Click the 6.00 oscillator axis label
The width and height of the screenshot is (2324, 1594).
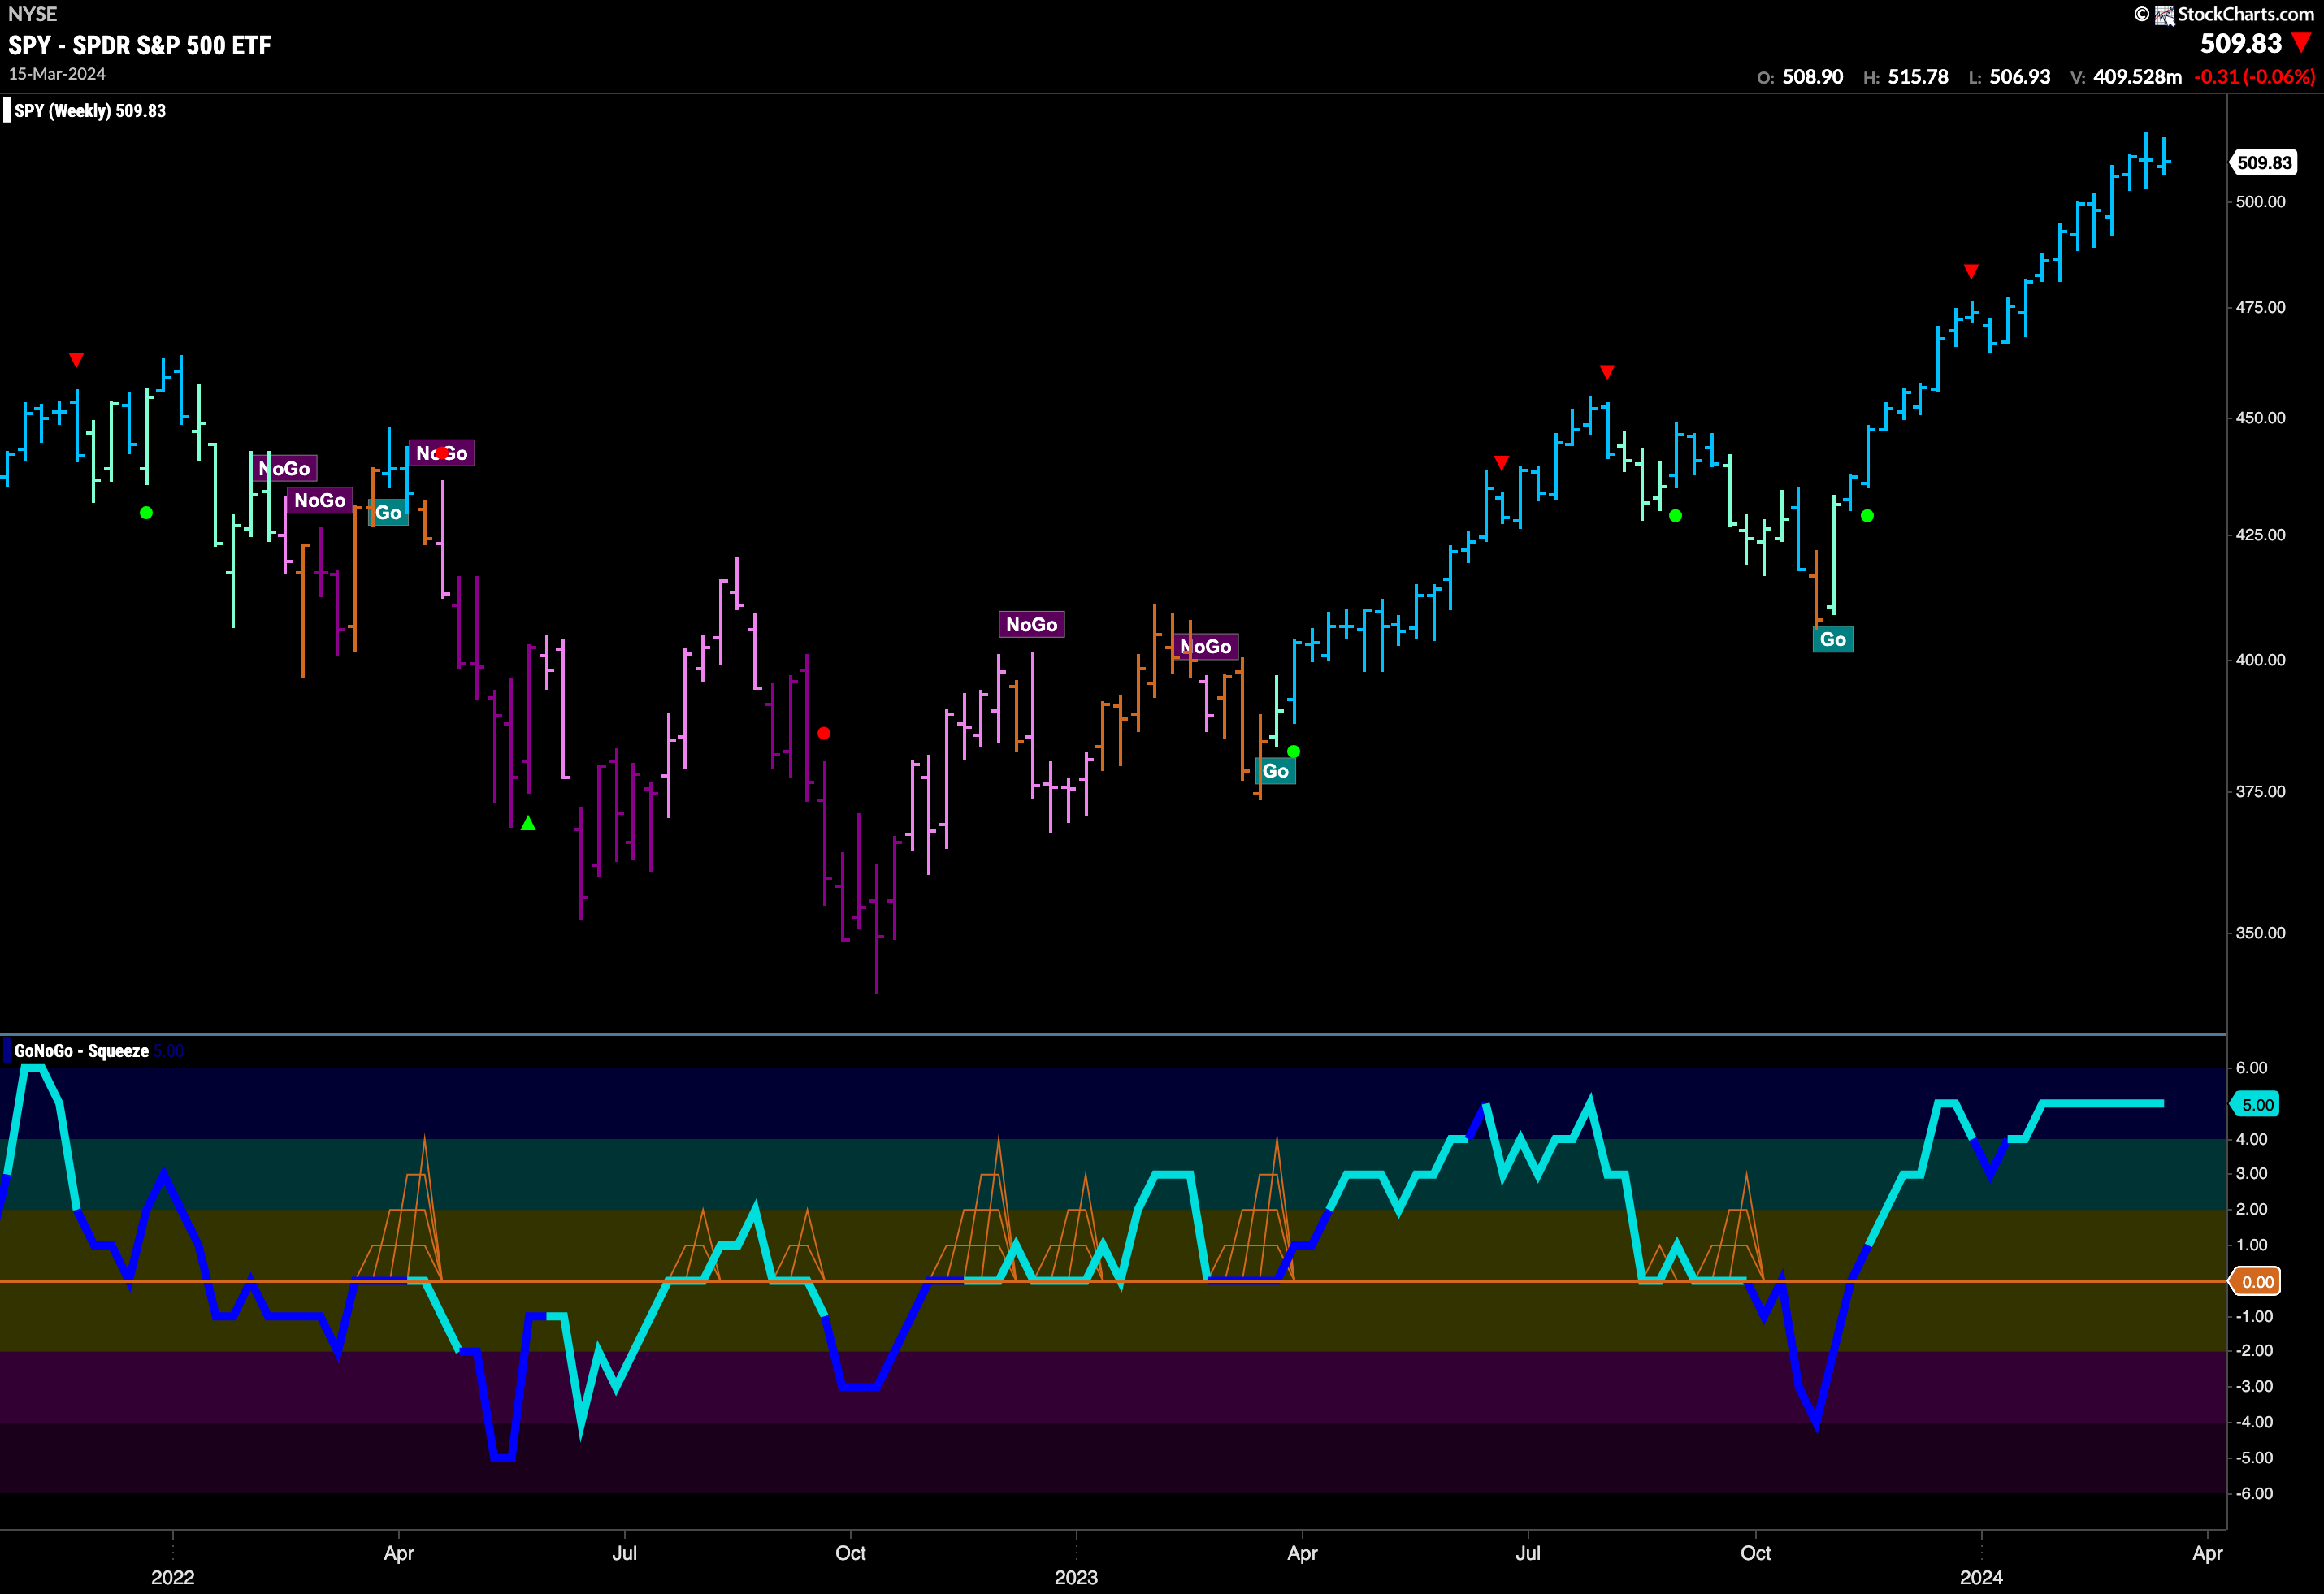coord(2251,1068)
